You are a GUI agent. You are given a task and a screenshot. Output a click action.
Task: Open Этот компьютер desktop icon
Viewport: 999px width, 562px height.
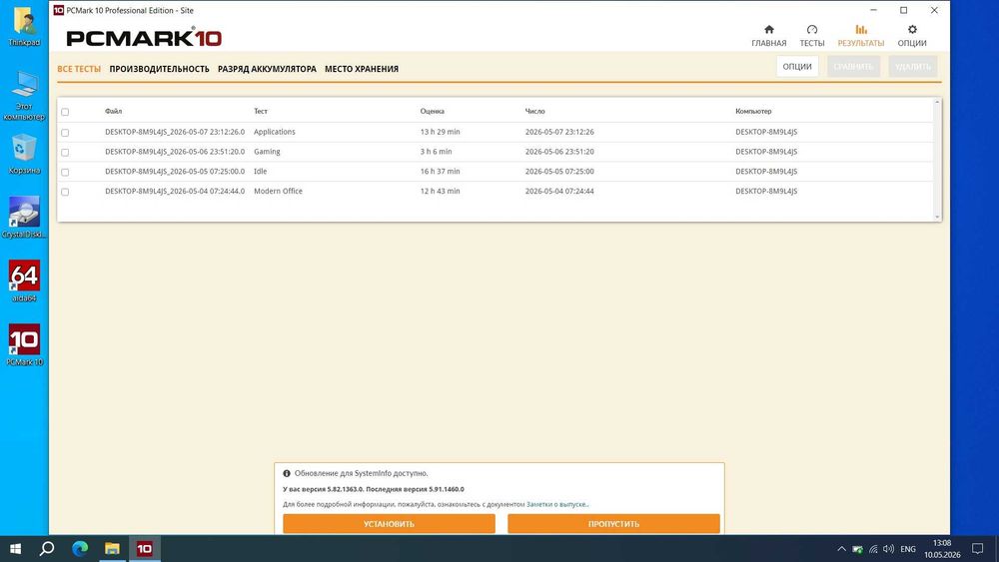[24, 96]
